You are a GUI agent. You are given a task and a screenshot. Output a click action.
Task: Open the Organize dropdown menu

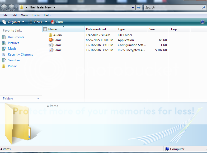[x=14, y=22]
